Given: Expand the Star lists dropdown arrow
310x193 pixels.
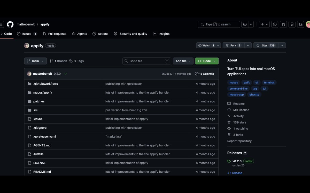Looking at the screenshot, I should pyautogui.click(x=282, y=45).
